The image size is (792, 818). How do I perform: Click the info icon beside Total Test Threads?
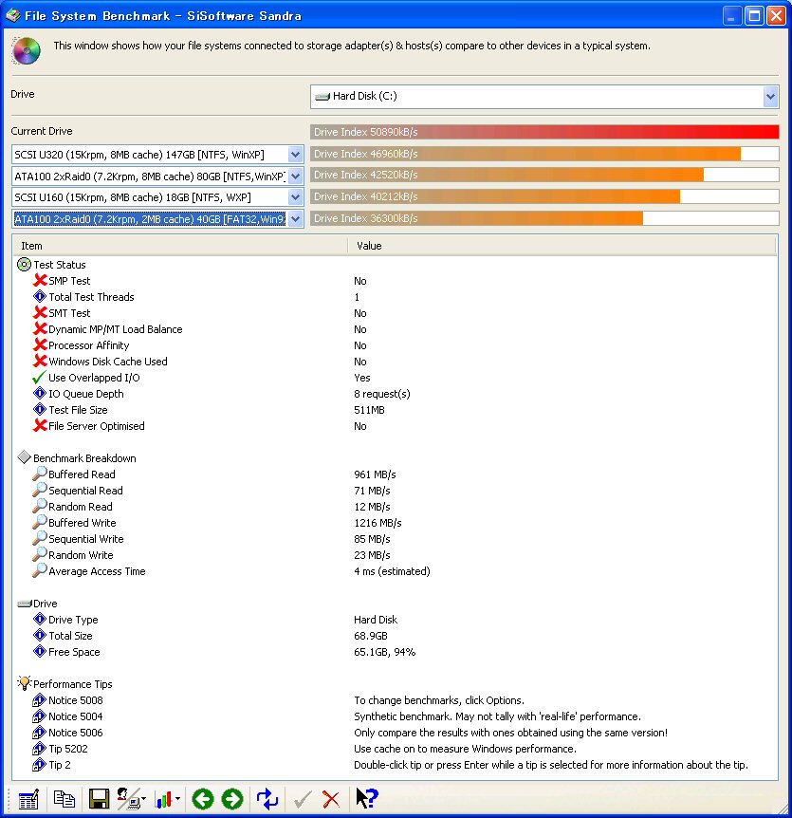click(x=40, y=297)
